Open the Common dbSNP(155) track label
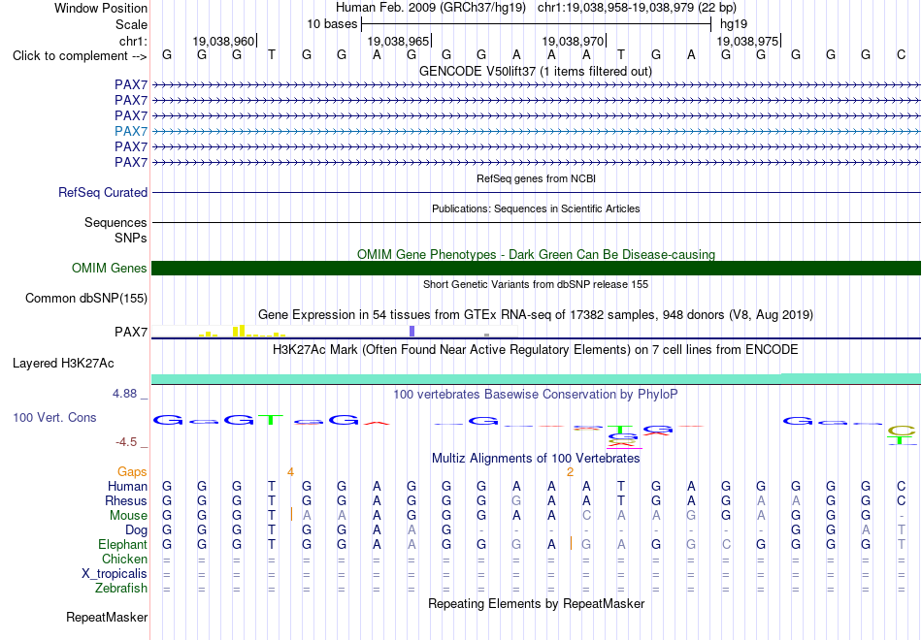The image size is (922, 640). click(x=86, y=298)
